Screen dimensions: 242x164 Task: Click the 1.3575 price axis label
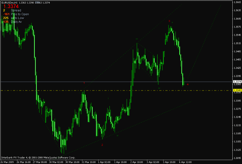coord(237,27)
